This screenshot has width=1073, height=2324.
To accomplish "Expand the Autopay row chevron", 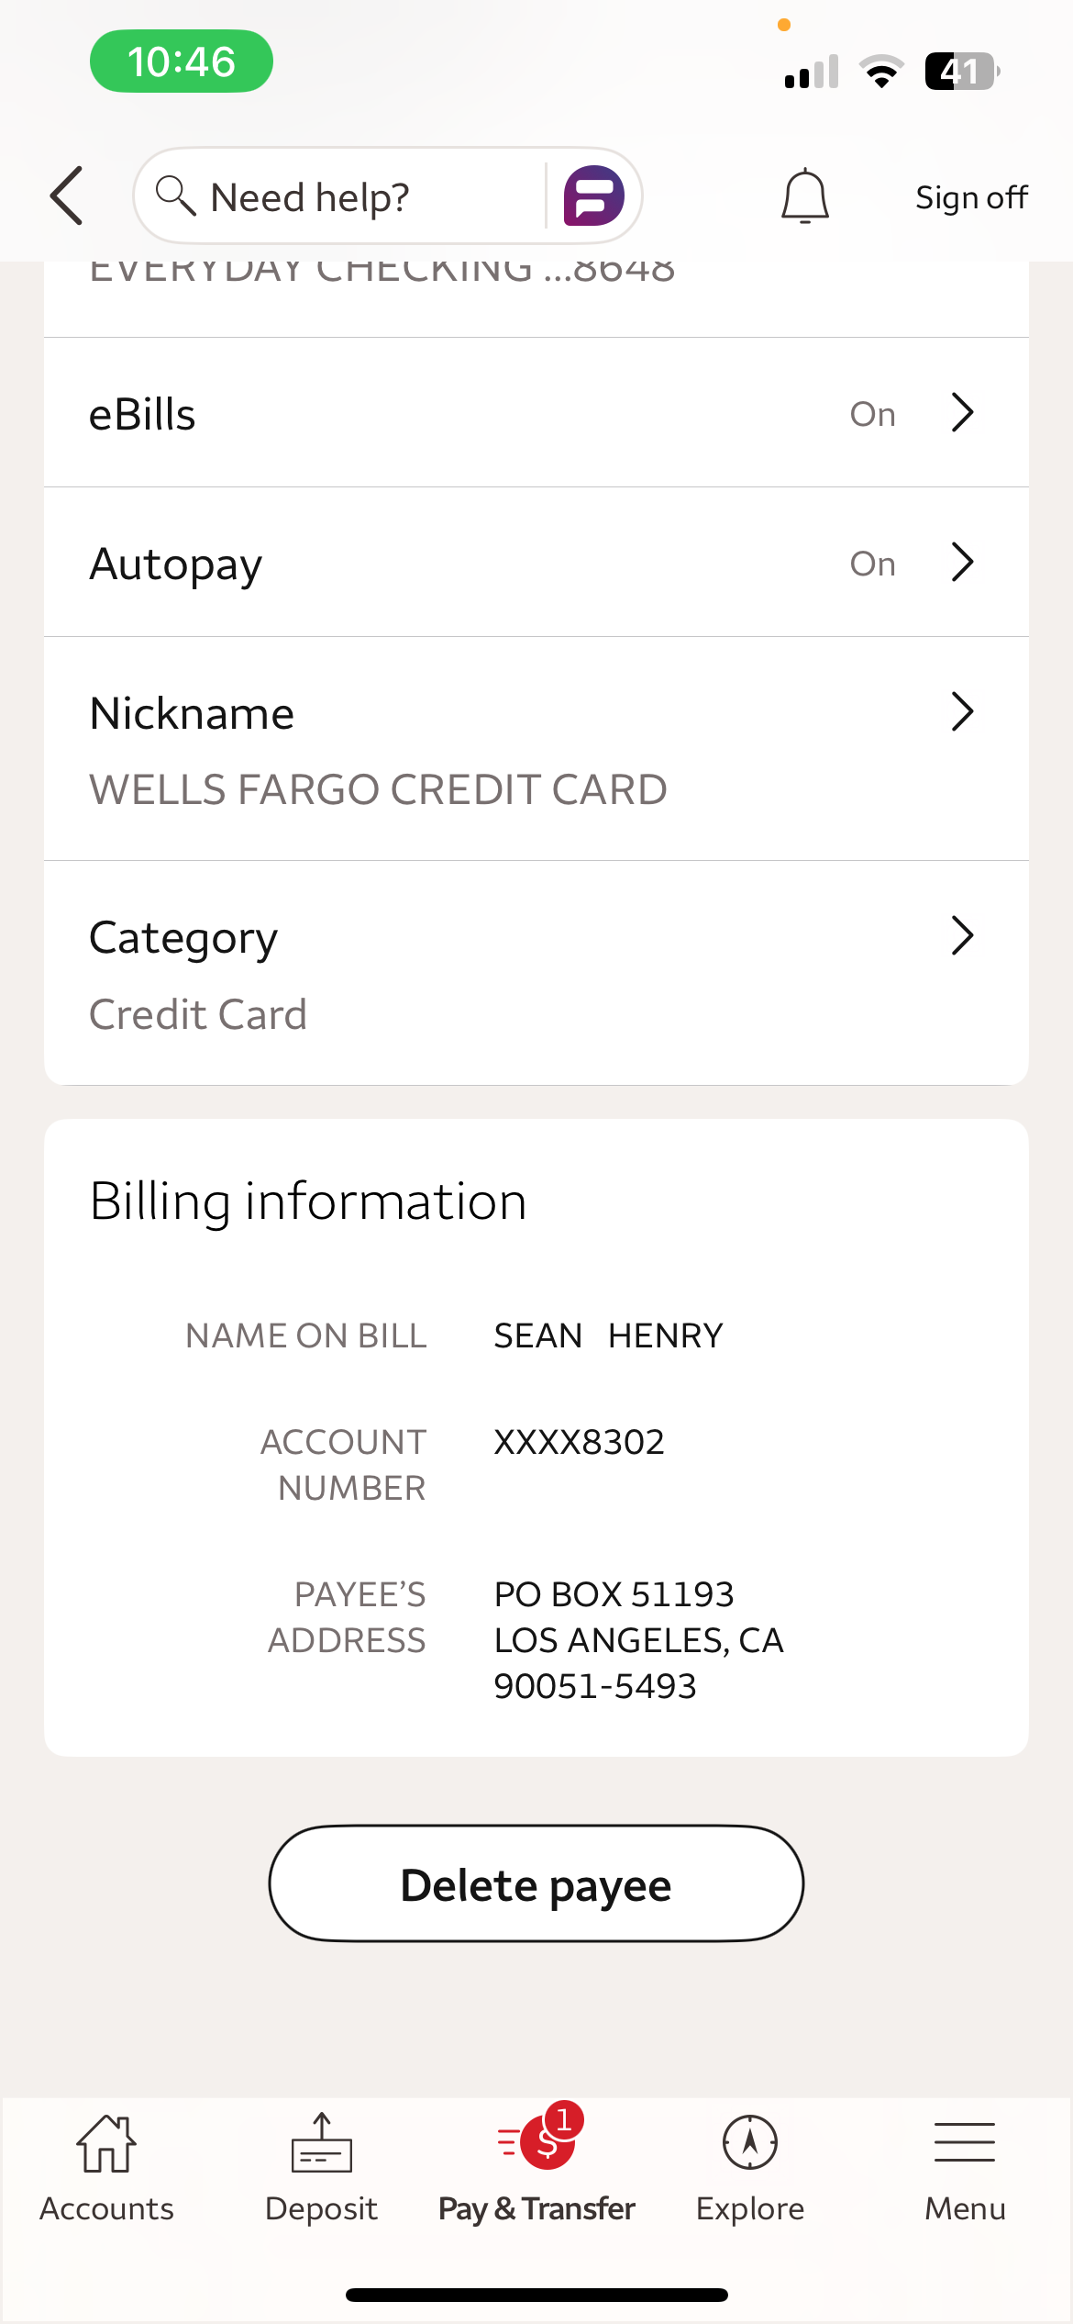I will (x=962, y=563).
